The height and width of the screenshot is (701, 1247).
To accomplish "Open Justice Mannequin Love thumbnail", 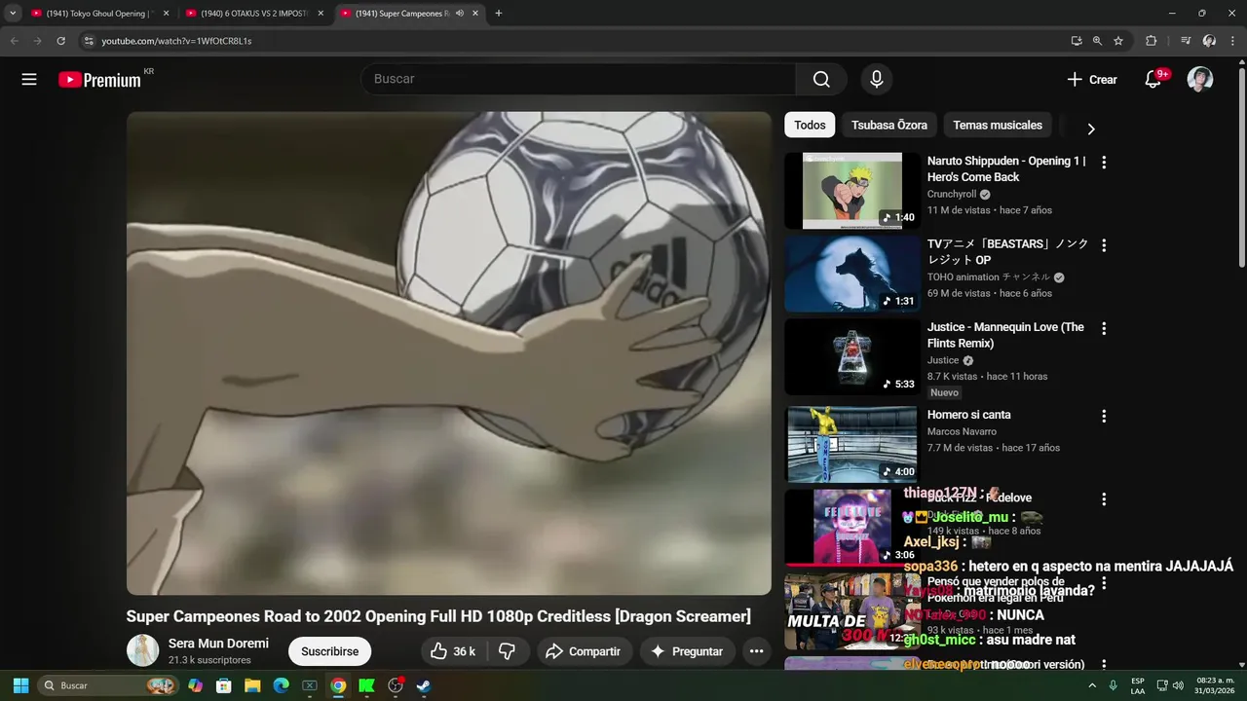I will click(851, 357).
